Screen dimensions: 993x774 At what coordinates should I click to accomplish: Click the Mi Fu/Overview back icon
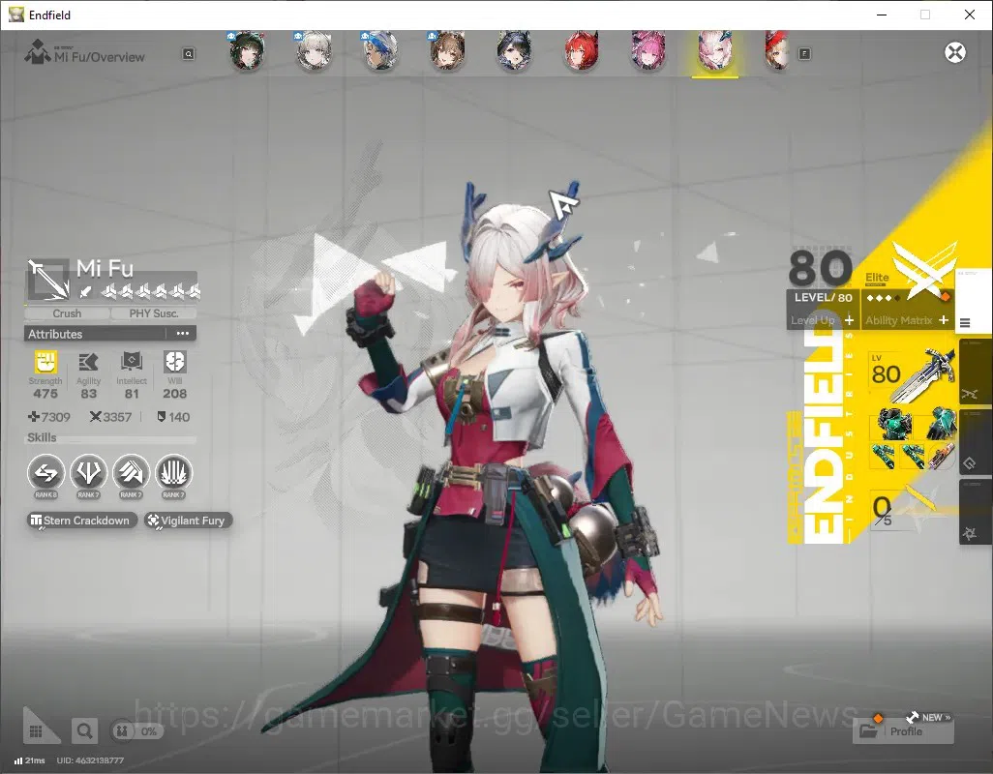click(38, 52)
